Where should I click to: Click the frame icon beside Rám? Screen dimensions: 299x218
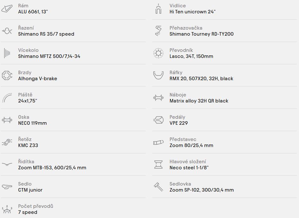pos(7,9)
